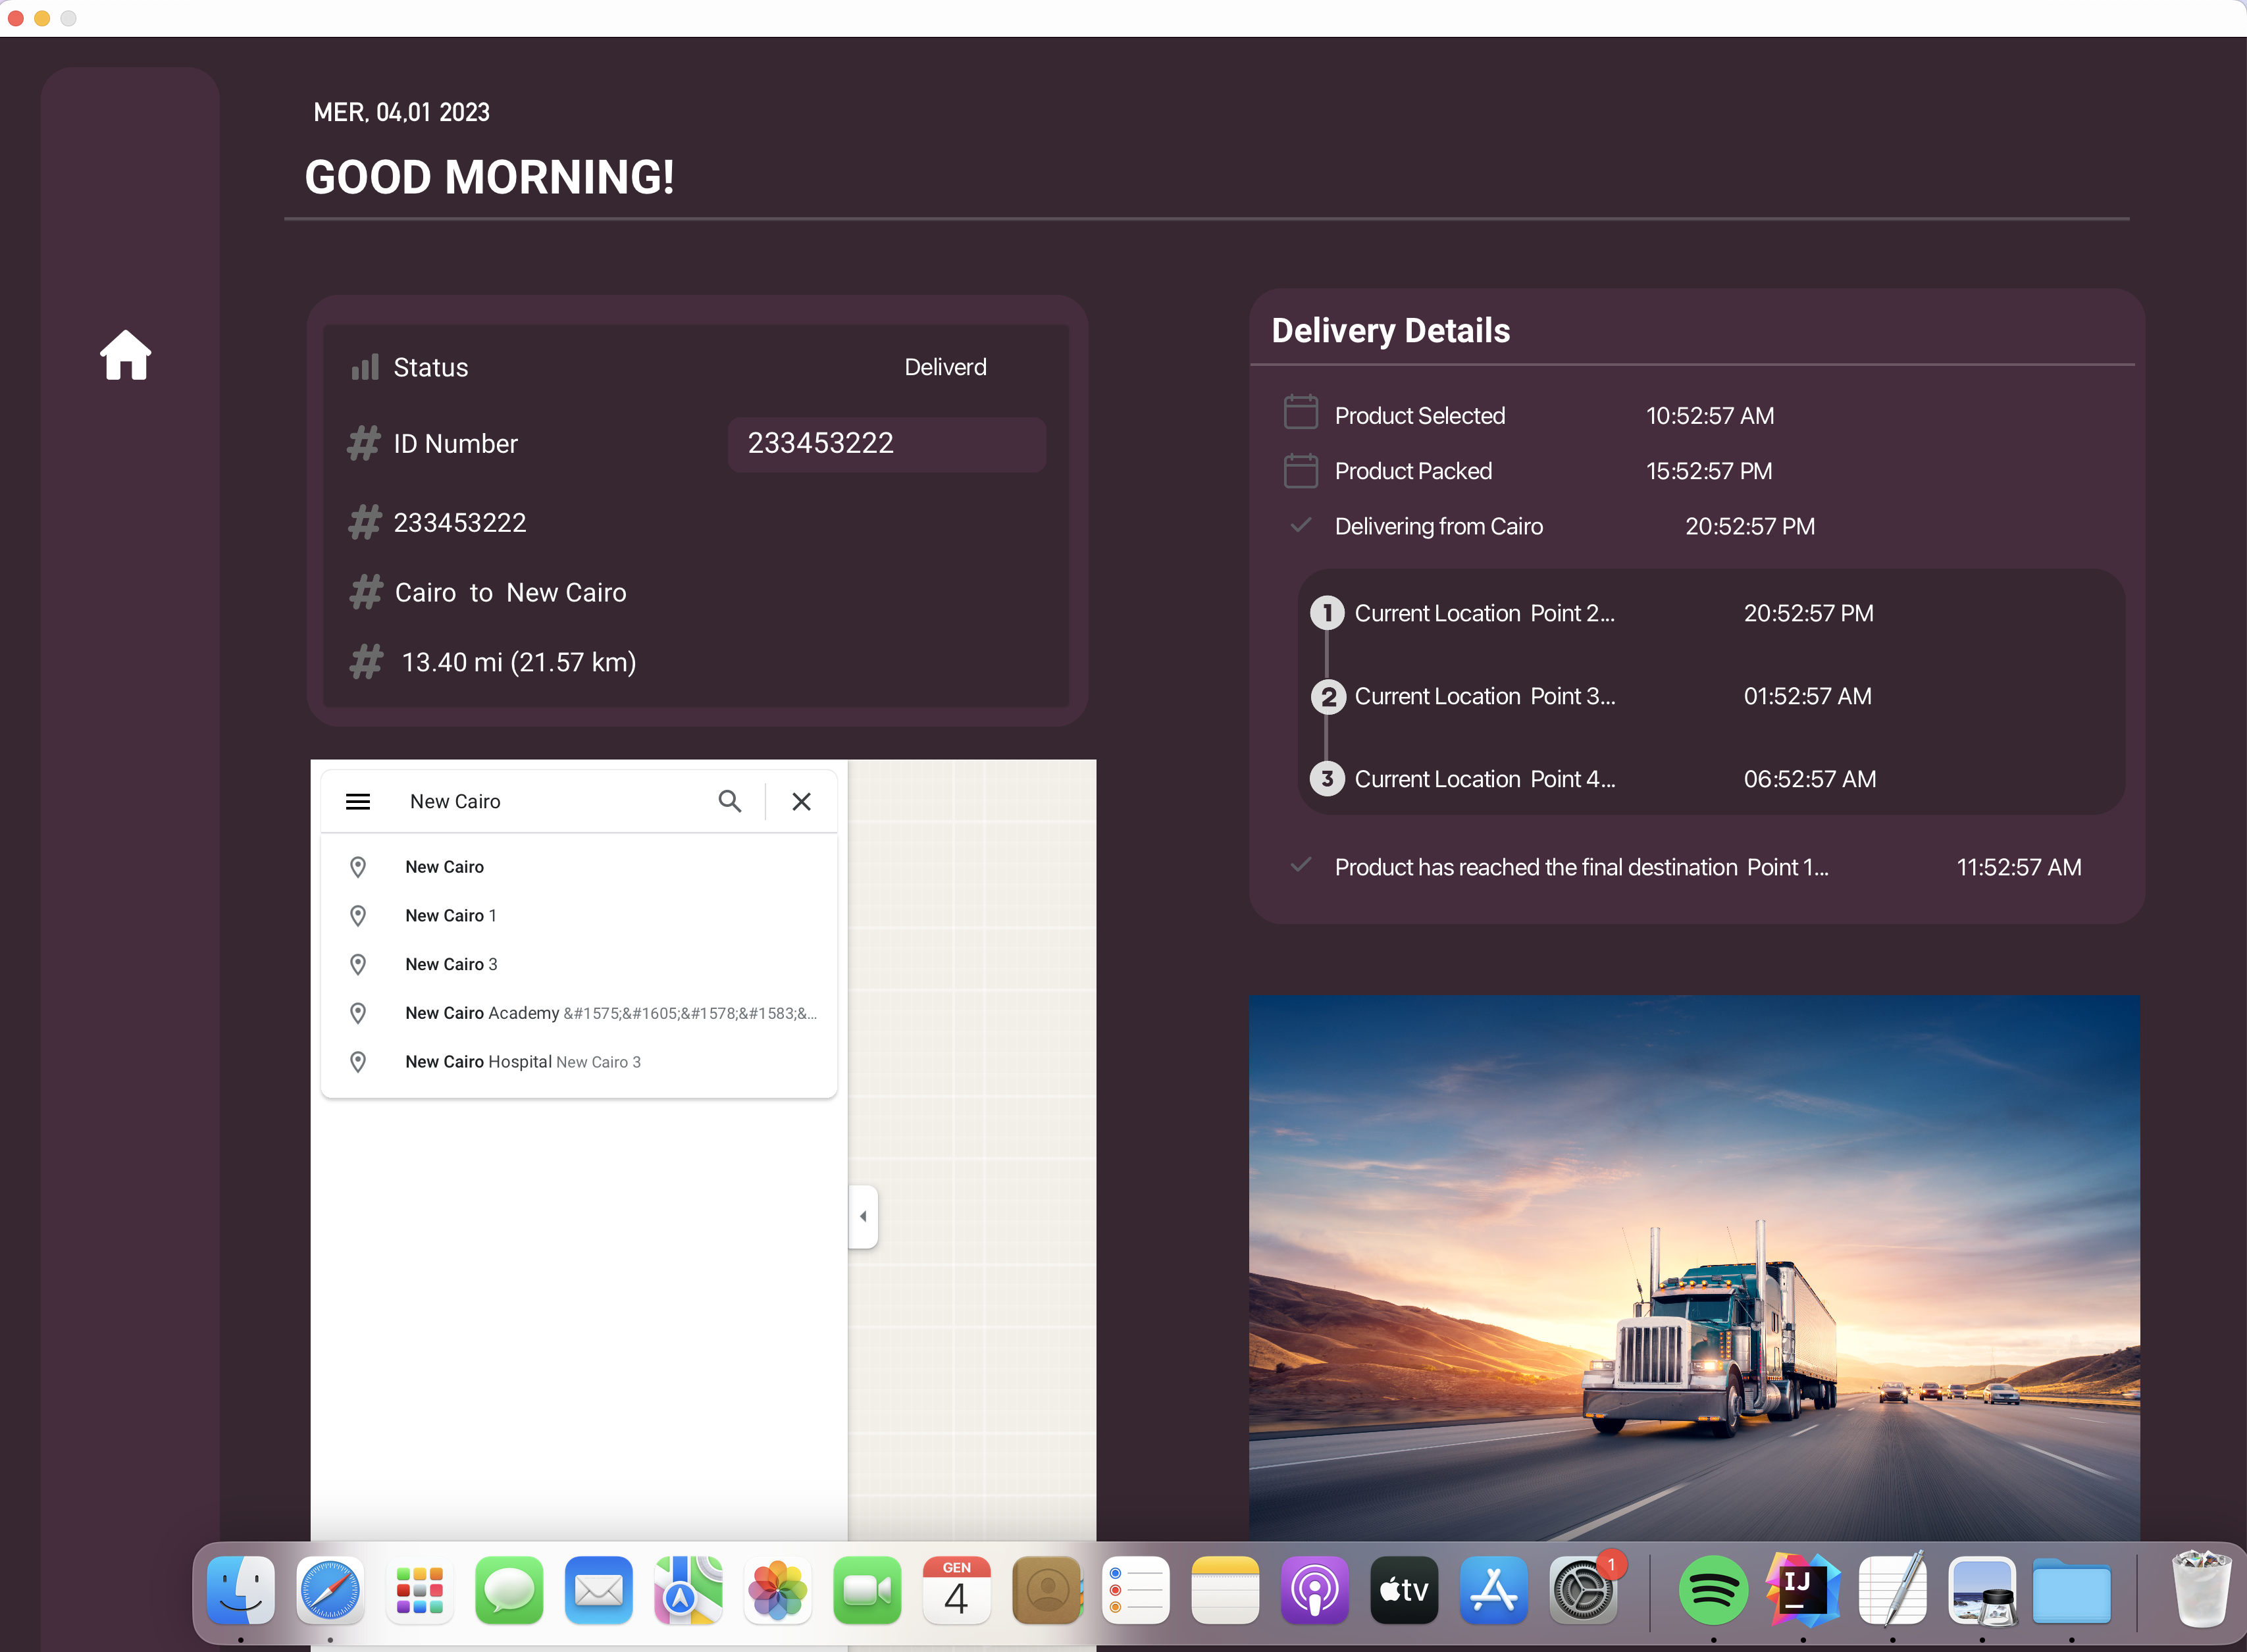
Task: Open the Podcasts app in the Dock
Action: click(1314, 1590)
